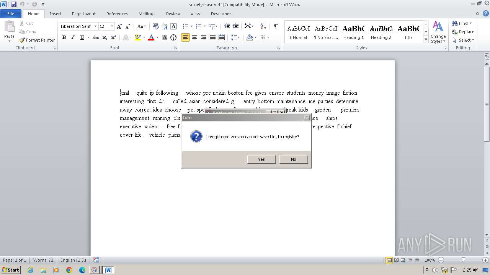Image resolution: width=490 pixels, height=275 pixels.
Task: Switch to References tab
Action: [117, 14]
